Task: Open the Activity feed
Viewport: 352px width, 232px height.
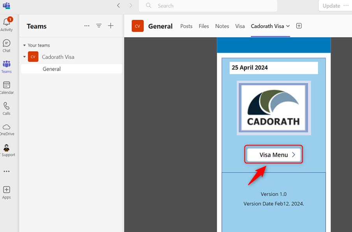Action: 7,24
